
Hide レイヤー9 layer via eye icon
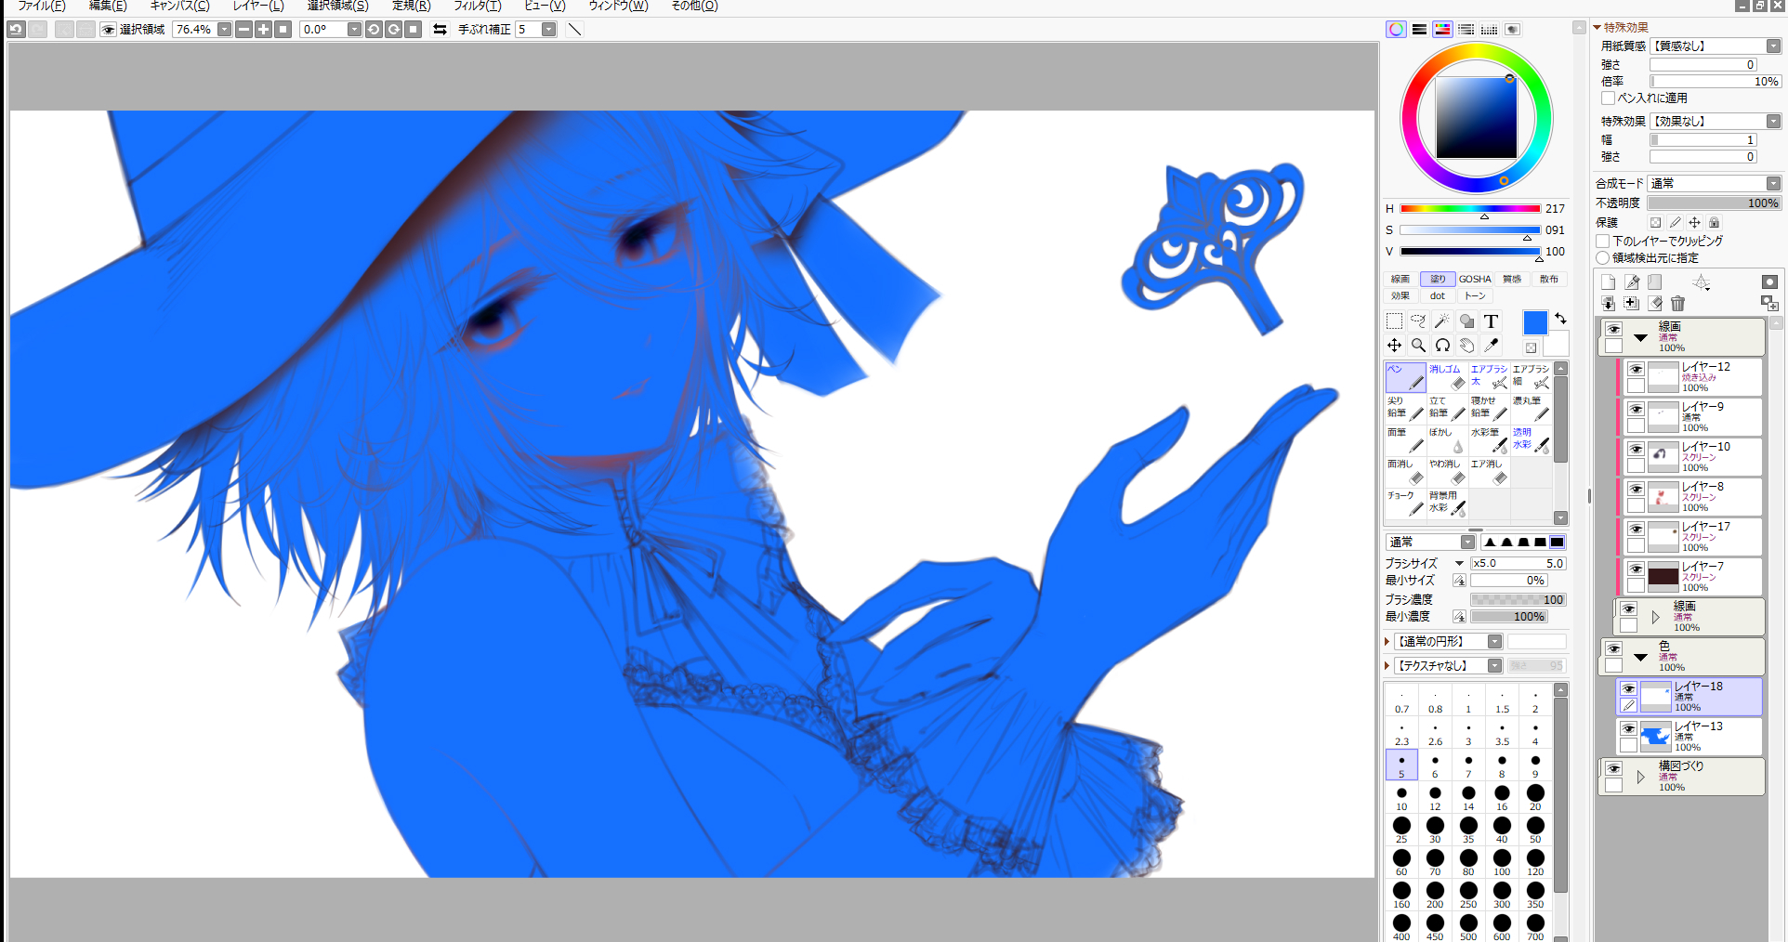(x=1636, y=410)
